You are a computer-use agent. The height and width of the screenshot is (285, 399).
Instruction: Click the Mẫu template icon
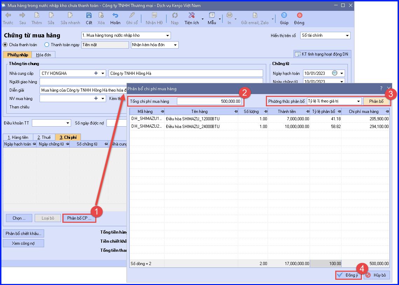[212, 15]
